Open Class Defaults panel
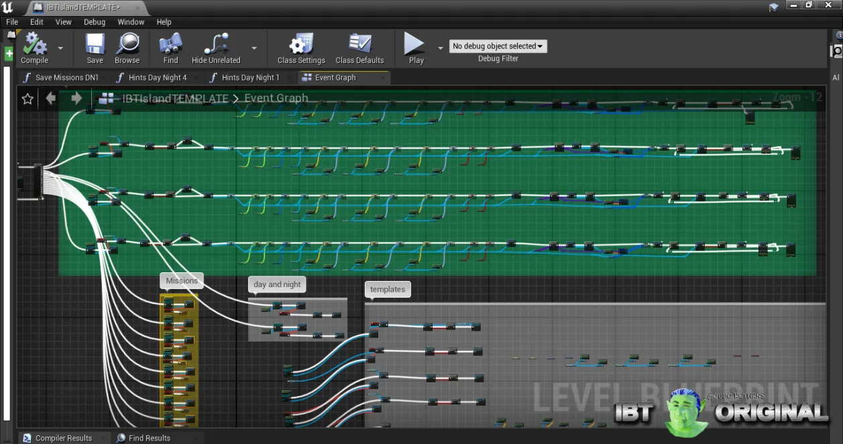The width and height of the screenshot is (843, 444). (359, 48)
